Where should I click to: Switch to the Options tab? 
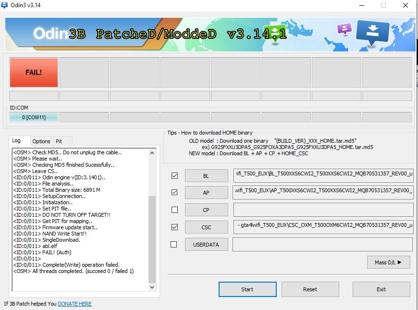pos(41,141)
